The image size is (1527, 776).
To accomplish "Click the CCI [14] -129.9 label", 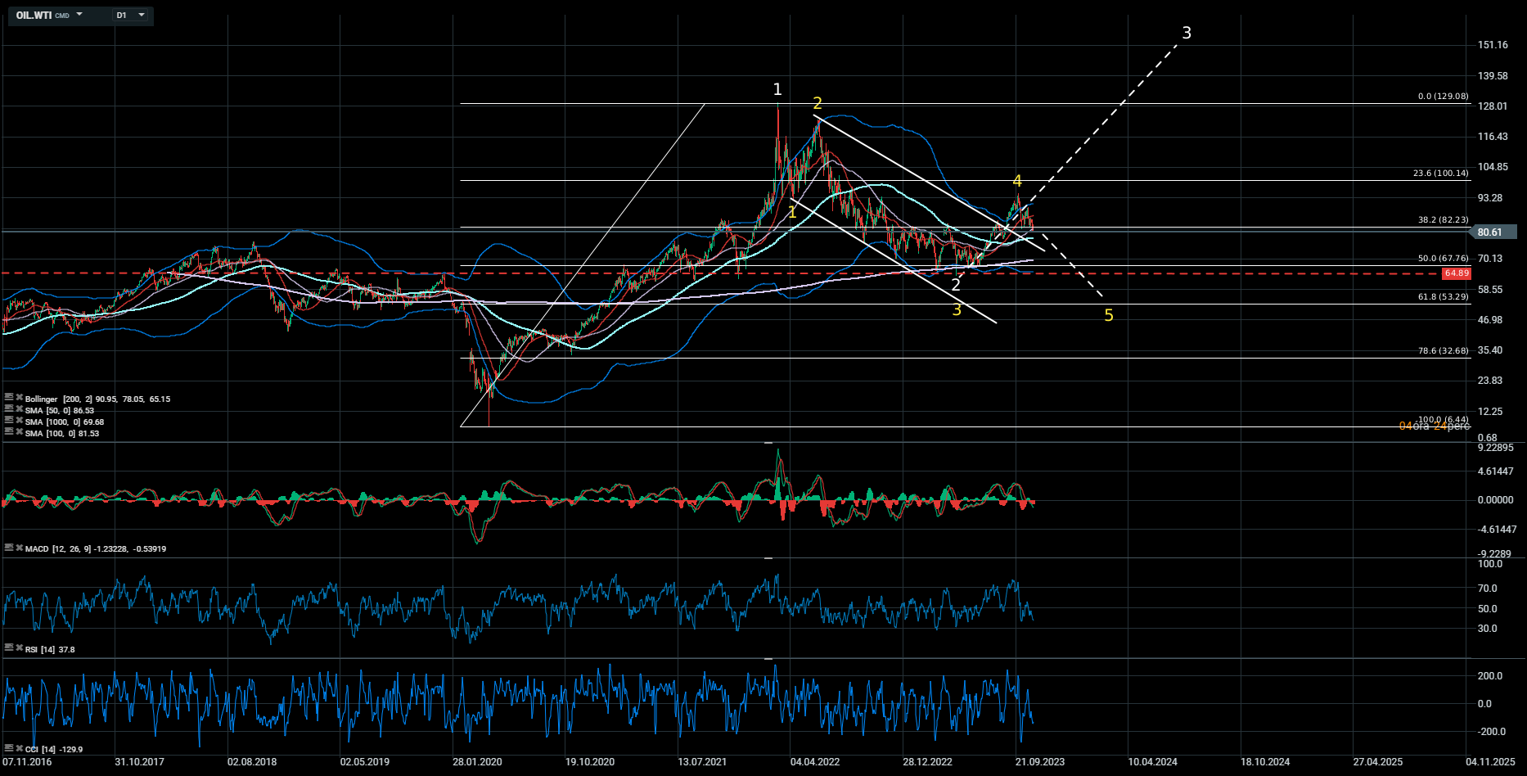I will point(54,749).
